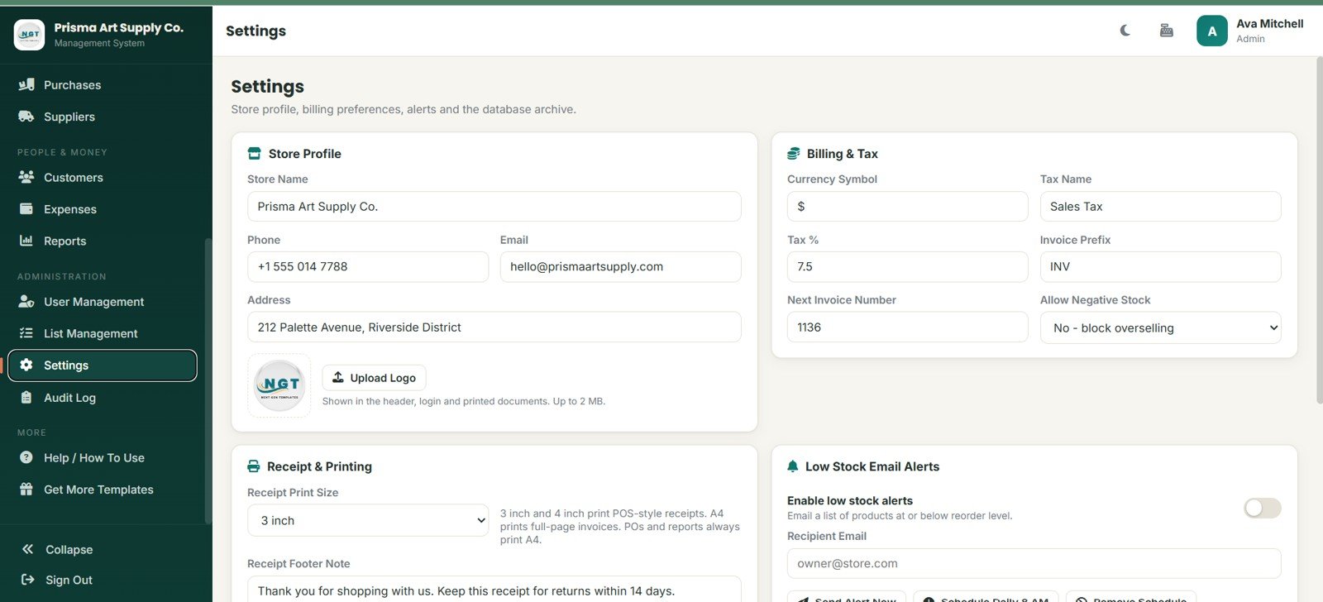Click the Receipt & Printing printer icon

(254, 466)
